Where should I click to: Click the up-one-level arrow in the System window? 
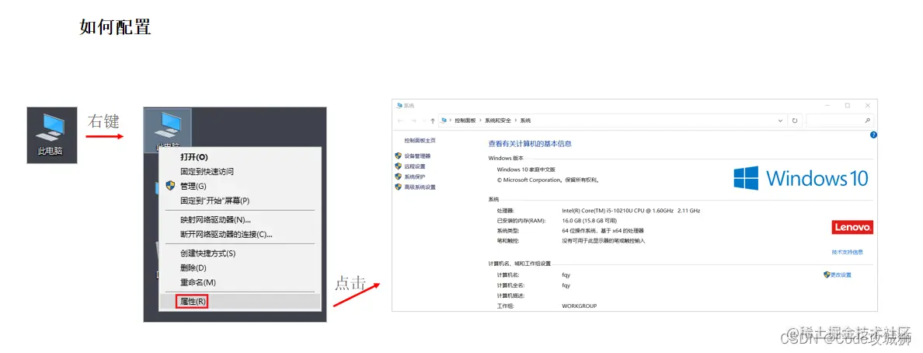point(433,121)
